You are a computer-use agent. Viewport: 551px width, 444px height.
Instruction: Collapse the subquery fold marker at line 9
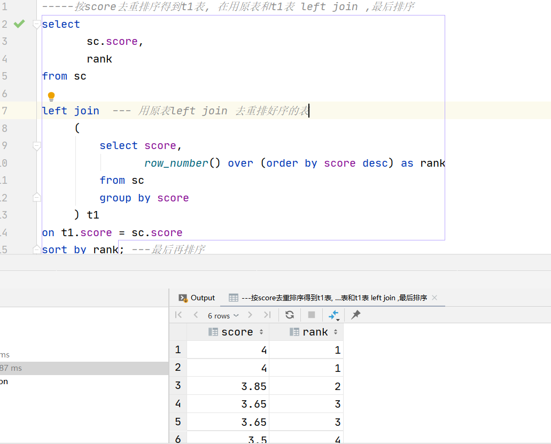click(x=36, y=146)
